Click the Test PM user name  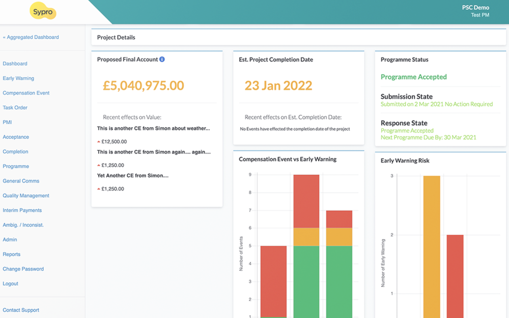480,15
